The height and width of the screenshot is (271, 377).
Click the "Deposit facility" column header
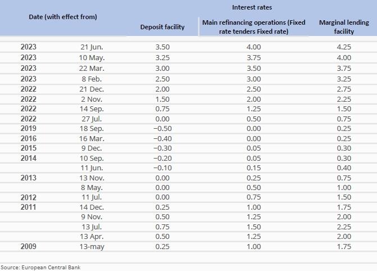(x=162, y=27)
